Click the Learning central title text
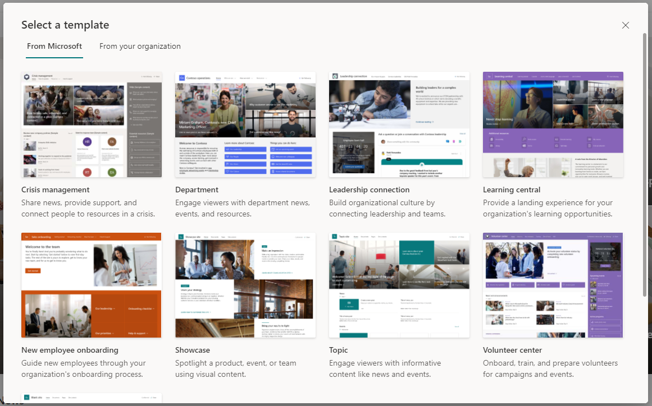Image resolution: width=652 pixels, height=406 pixels. coord(512,190)
